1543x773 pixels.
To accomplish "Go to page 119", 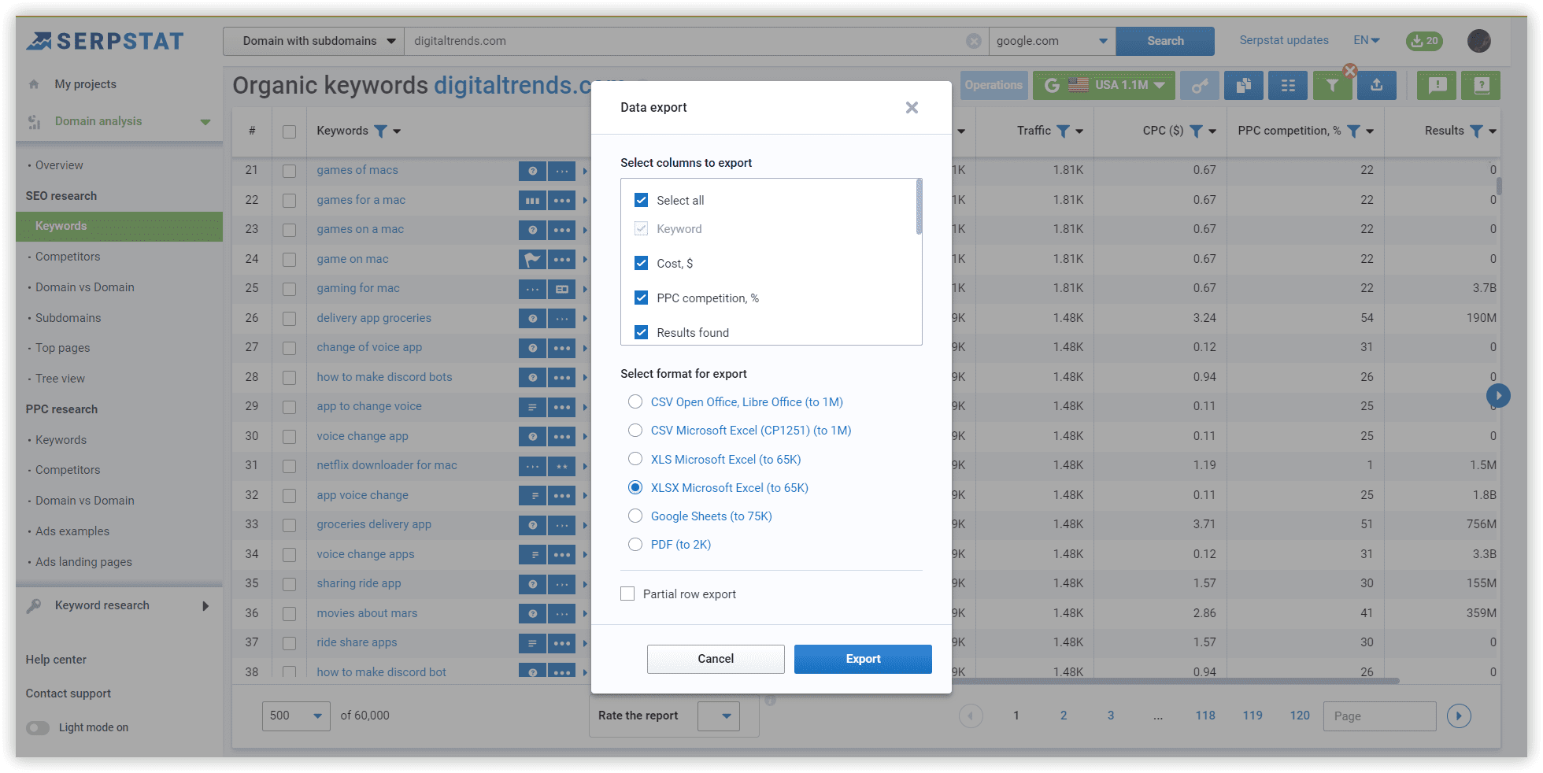I will coord(1253,716).
